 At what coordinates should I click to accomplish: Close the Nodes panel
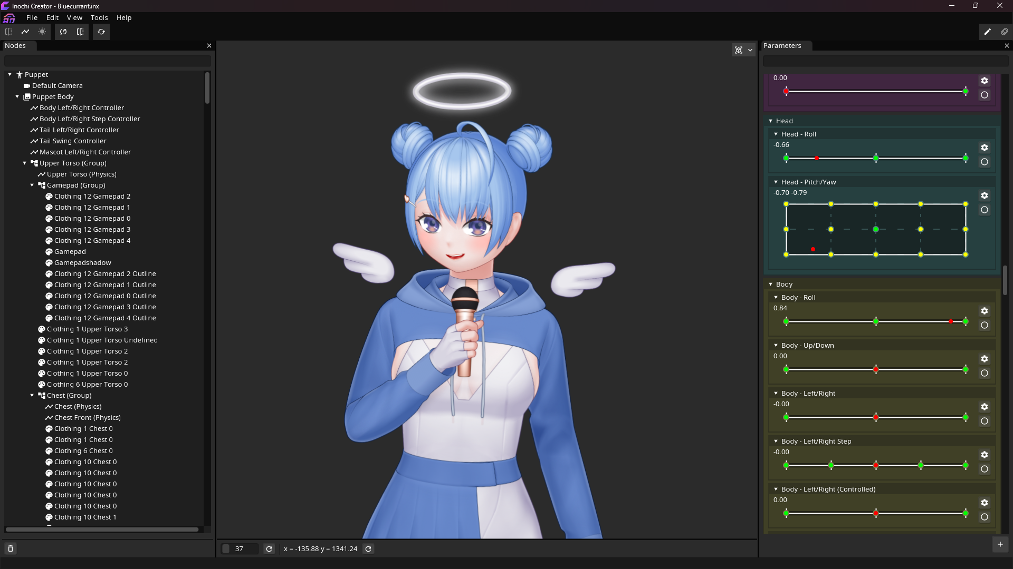pyautogui.click(x=209, y=46)
